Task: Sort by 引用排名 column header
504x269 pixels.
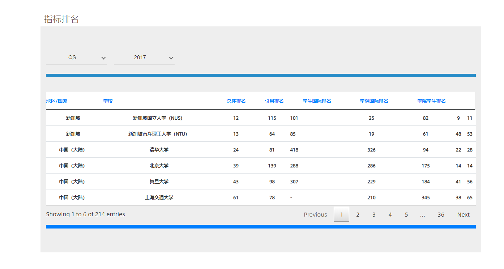Action: click(274, 101)
